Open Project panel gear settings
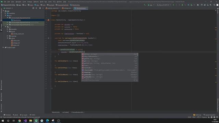 [x=40, y=8]
